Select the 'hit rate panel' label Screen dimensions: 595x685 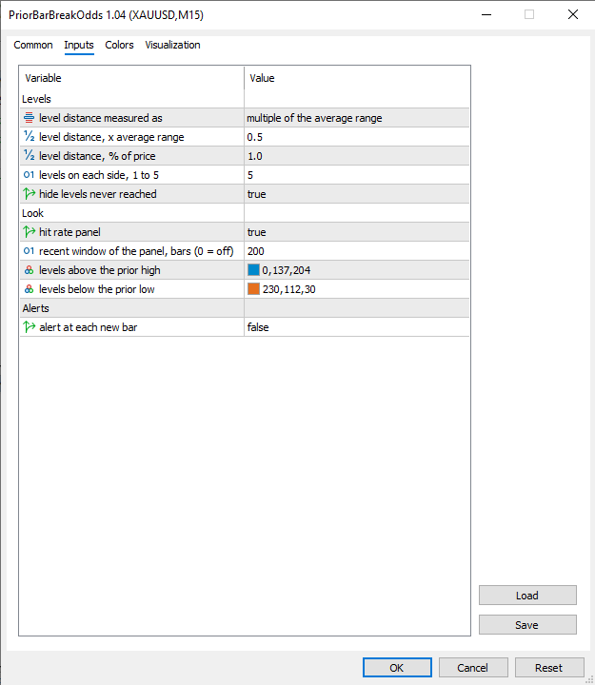(69, 232)
